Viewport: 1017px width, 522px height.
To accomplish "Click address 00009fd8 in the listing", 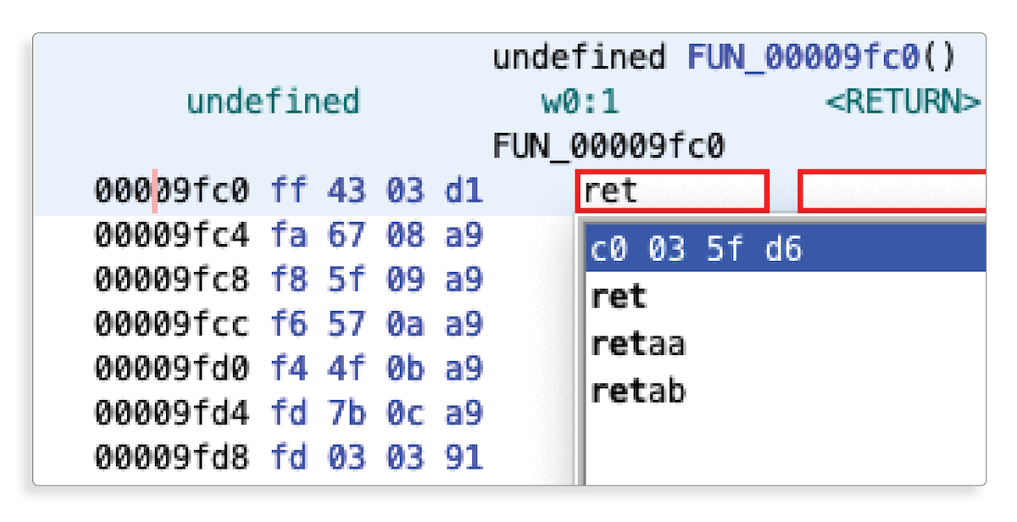I will coord(171,458).
